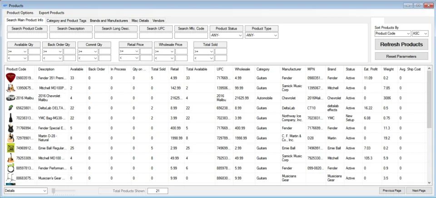Select the Musician's Gear stand icon

click(x=10, y=178)
